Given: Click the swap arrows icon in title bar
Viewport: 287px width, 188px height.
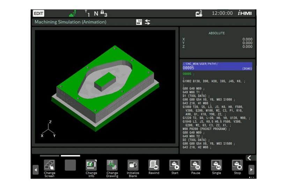Looking at the screenshot, I should click(x=148, y=22).
